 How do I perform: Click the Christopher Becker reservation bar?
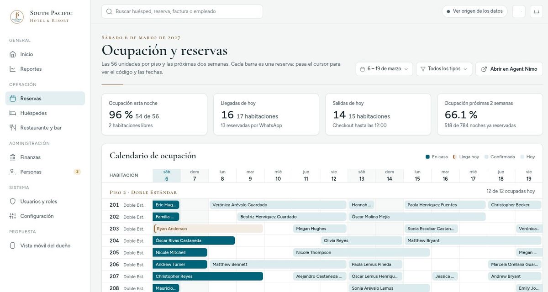click(x=516, y=205)
